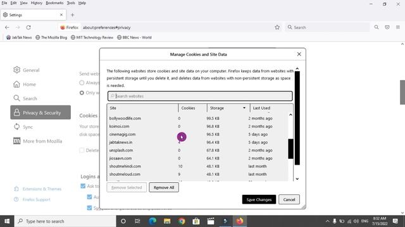
Task: Open the General settings category
Action: click(x=27, y=70)
